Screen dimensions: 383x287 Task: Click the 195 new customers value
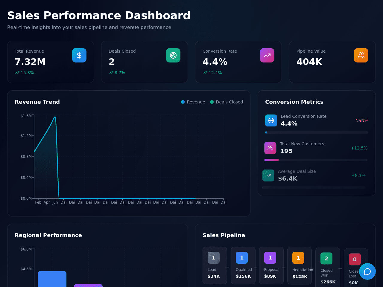[286, 151]
